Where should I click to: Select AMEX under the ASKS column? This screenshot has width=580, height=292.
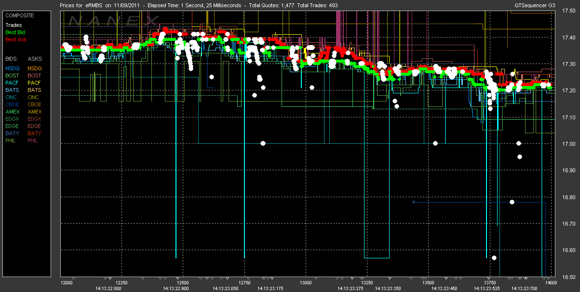[x=35, y=112]
